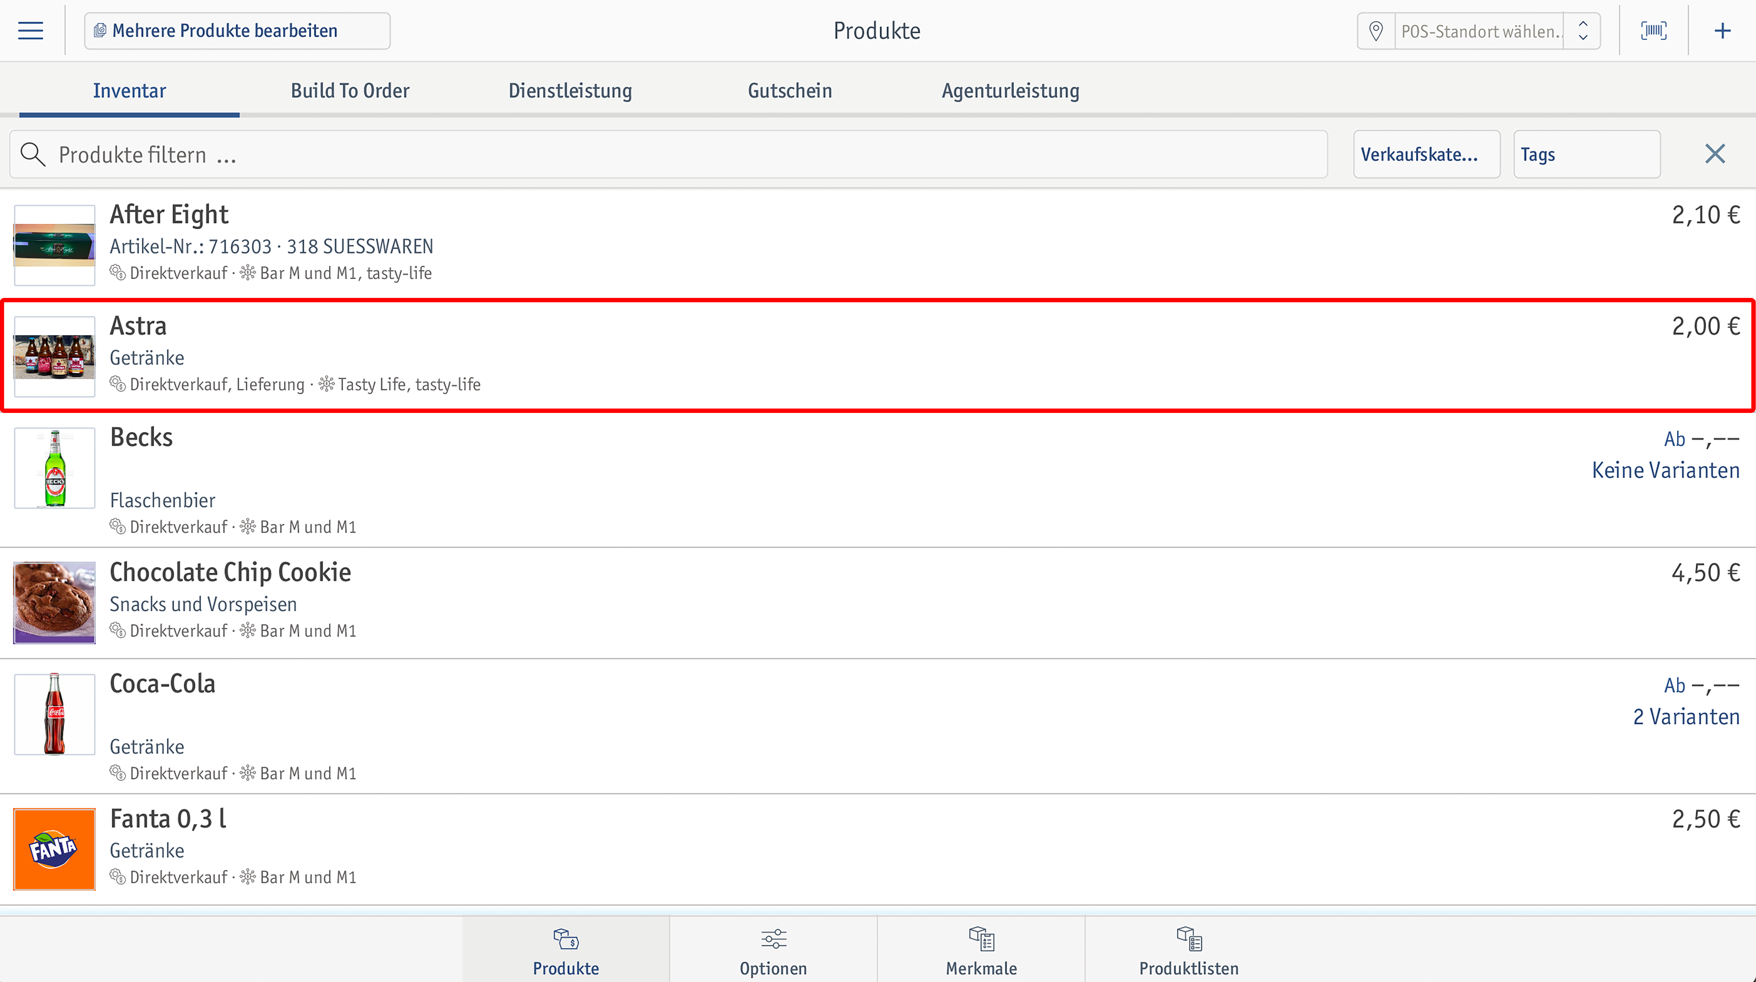Click the sales-channel icon in Astra row
Screen dimensions: 1756x982
[x=118, y=384]
